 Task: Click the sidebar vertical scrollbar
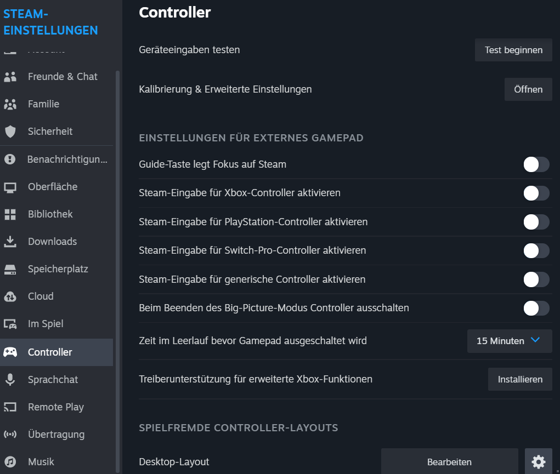click(117, 271)
